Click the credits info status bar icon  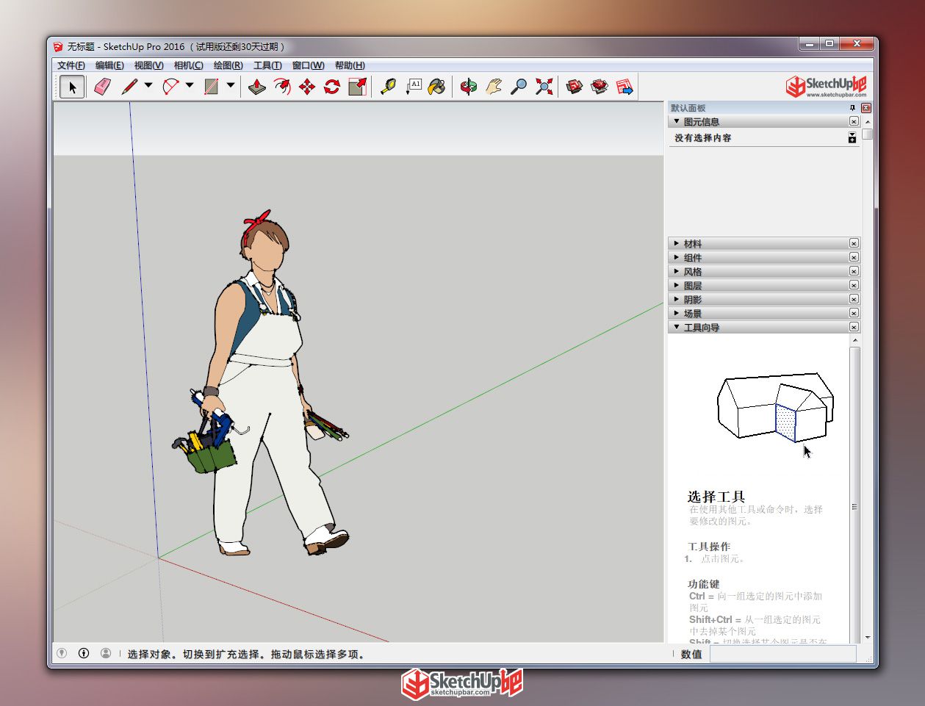pyautogui.click(x=84, y=653)
